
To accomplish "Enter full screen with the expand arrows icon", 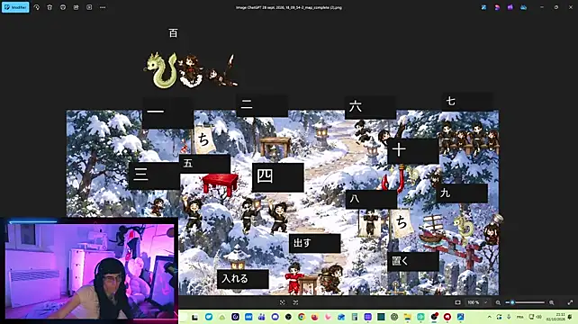I will (570, 302).
